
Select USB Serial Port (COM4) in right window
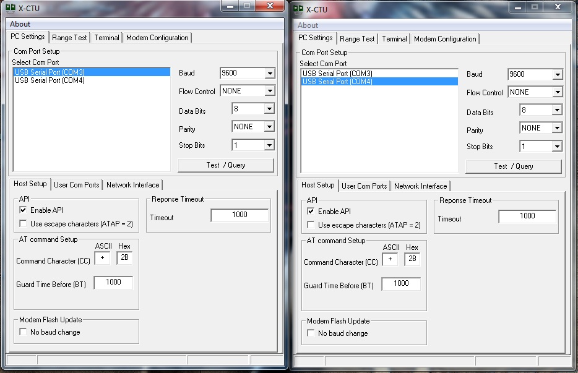pos(380,82)
